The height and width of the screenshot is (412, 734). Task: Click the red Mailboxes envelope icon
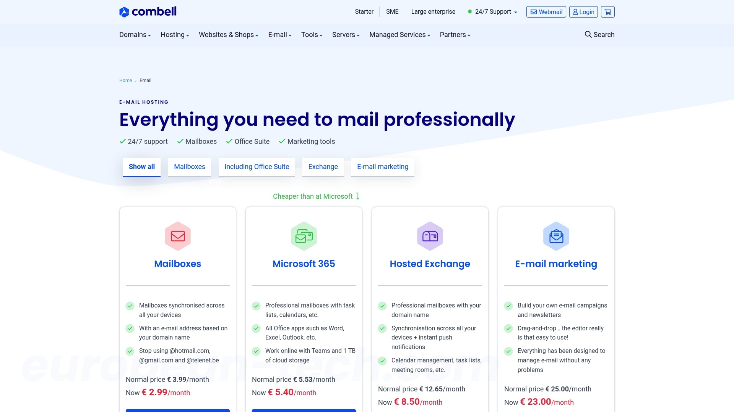coord(177,236)
